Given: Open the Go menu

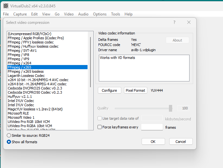Looking at the screenshot, I should (x=57, y=14).
